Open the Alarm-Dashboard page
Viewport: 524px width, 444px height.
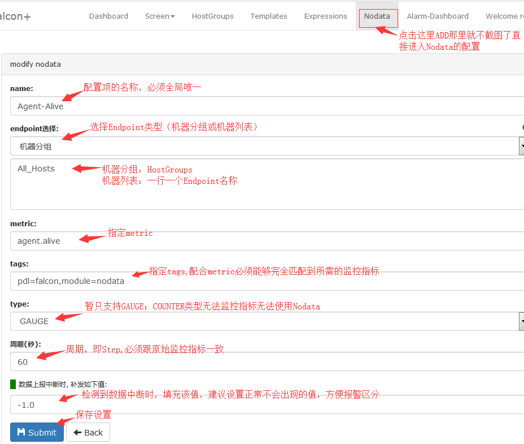tap(438, 16)
